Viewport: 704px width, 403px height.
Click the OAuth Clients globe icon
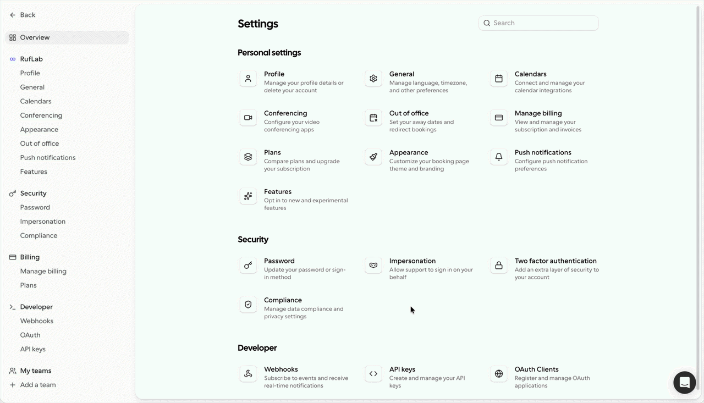499,374
